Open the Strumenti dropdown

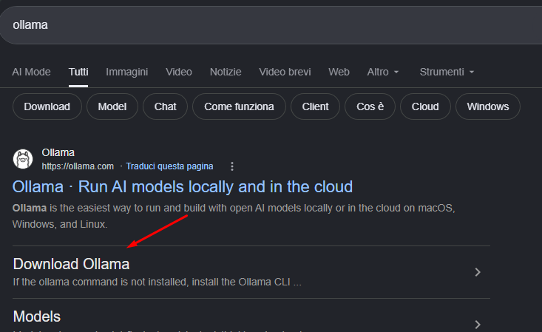coord(447,72)
